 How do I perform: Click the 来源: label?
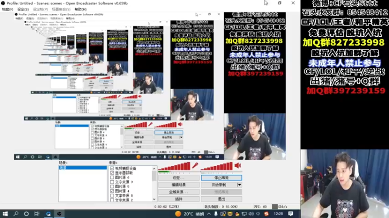click(113, 163)
